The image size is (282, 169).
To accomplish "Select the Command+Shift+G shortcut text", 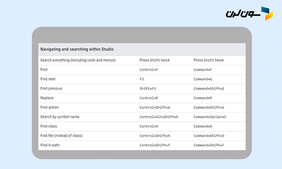I will [x=209, y=89].
